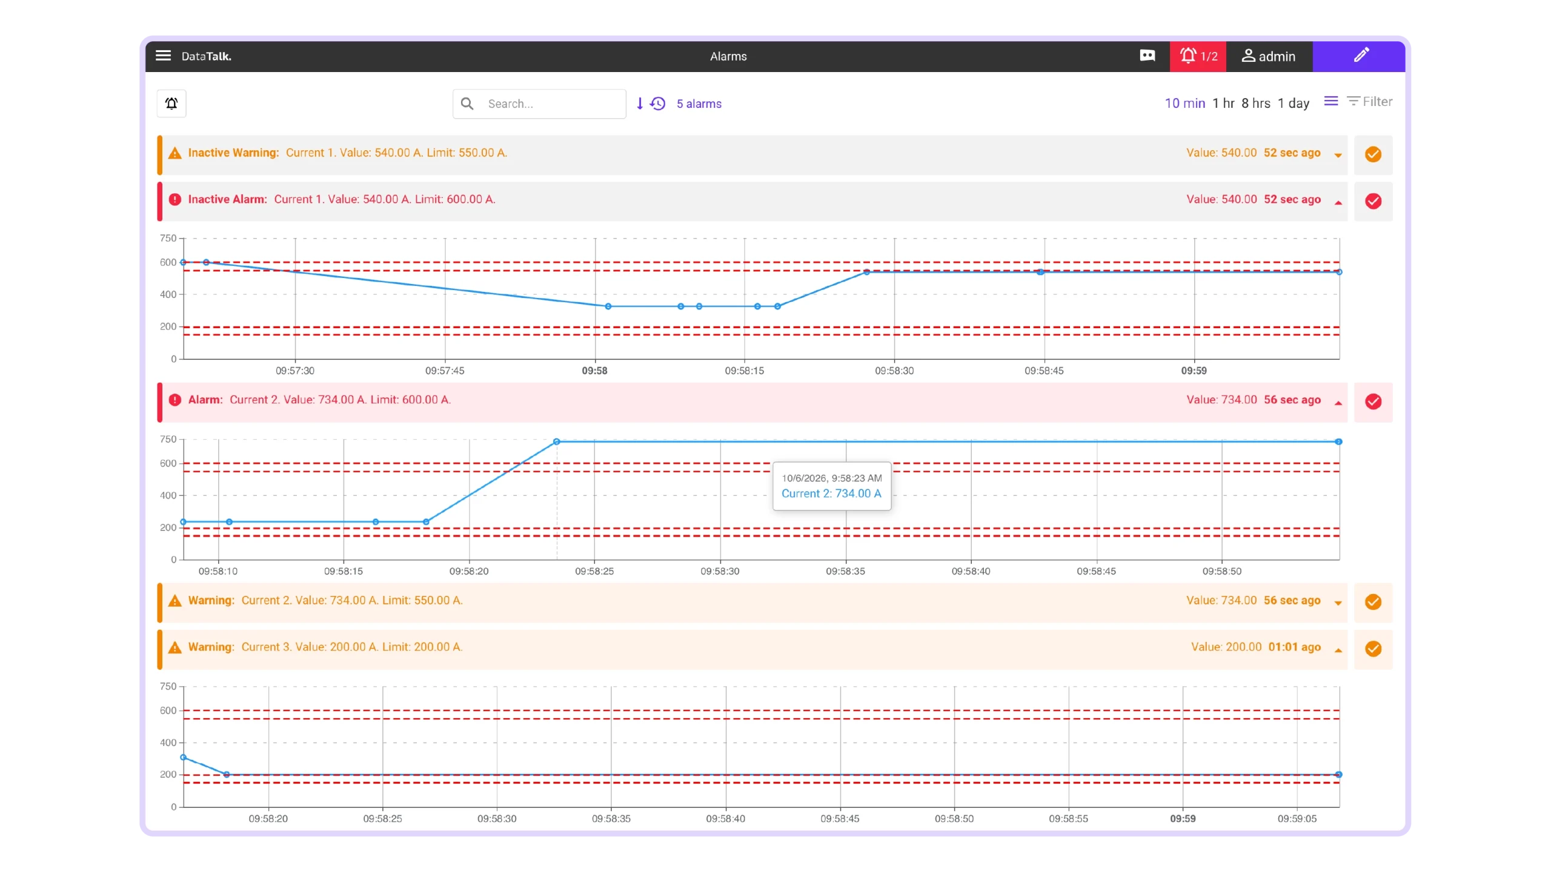Acknowledge Inactive Alarm Current 1 checkmark

pos(1373,201)
